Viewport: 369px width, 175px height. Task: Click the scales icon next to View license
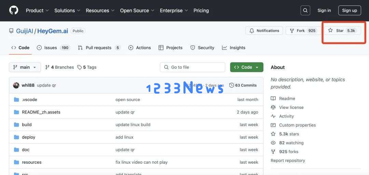tap(273, 107)
